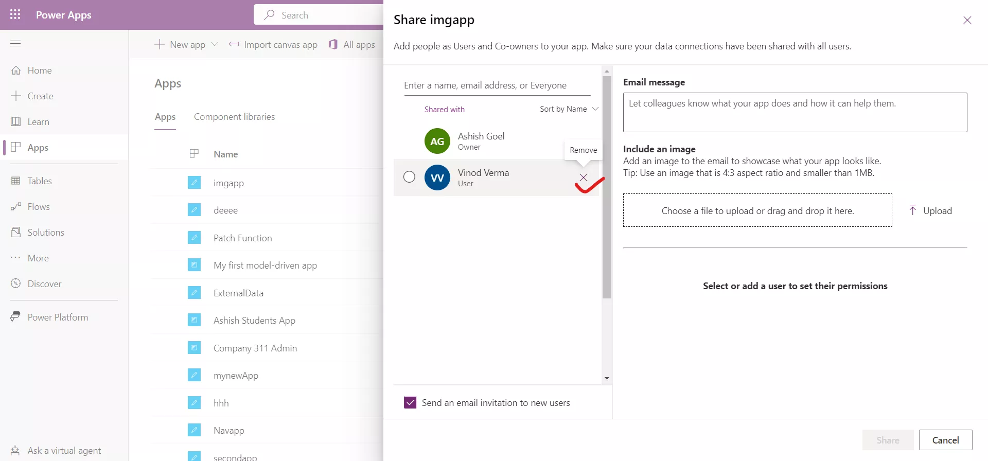This screenshot has height=461, width=988.
Task: Click scrollbar down arrow in share list
Action: point(607,378)
